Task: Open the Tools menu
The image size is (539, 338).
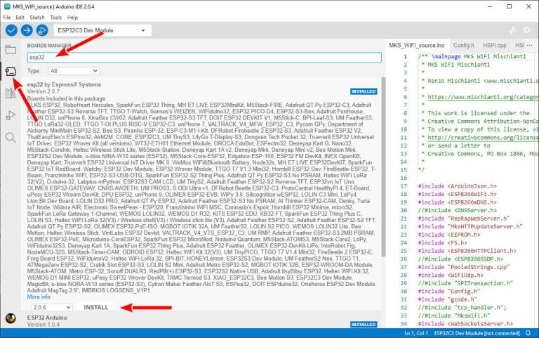Action: 57,17
